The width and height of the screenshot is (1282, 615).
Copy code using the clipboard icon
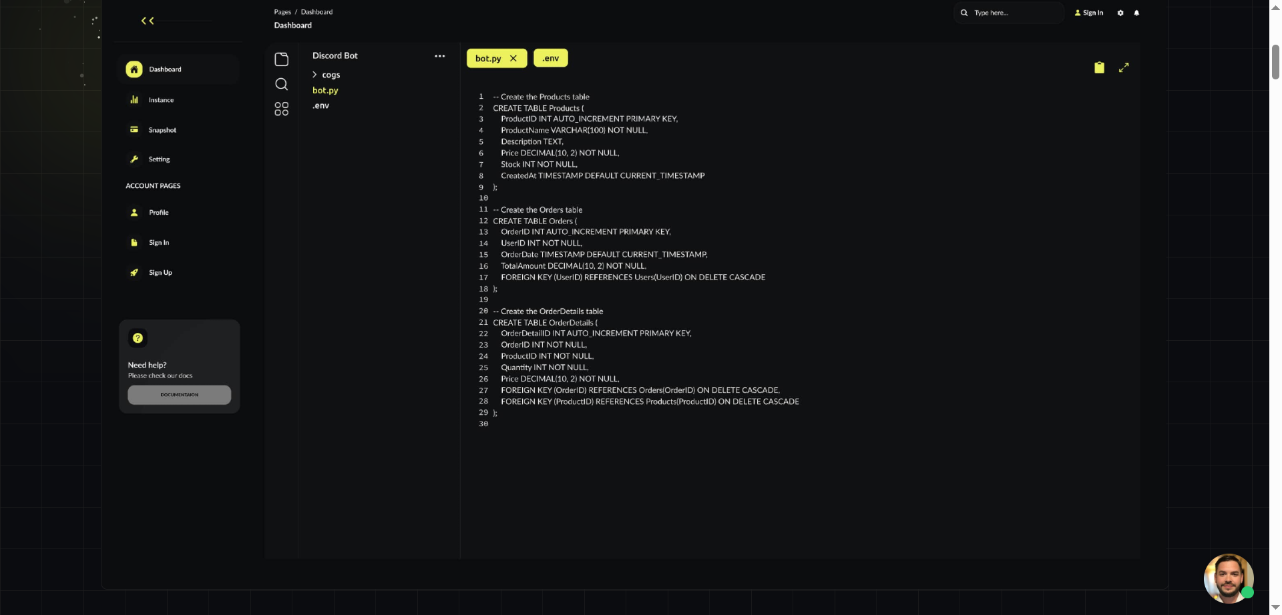[1099, 67]
